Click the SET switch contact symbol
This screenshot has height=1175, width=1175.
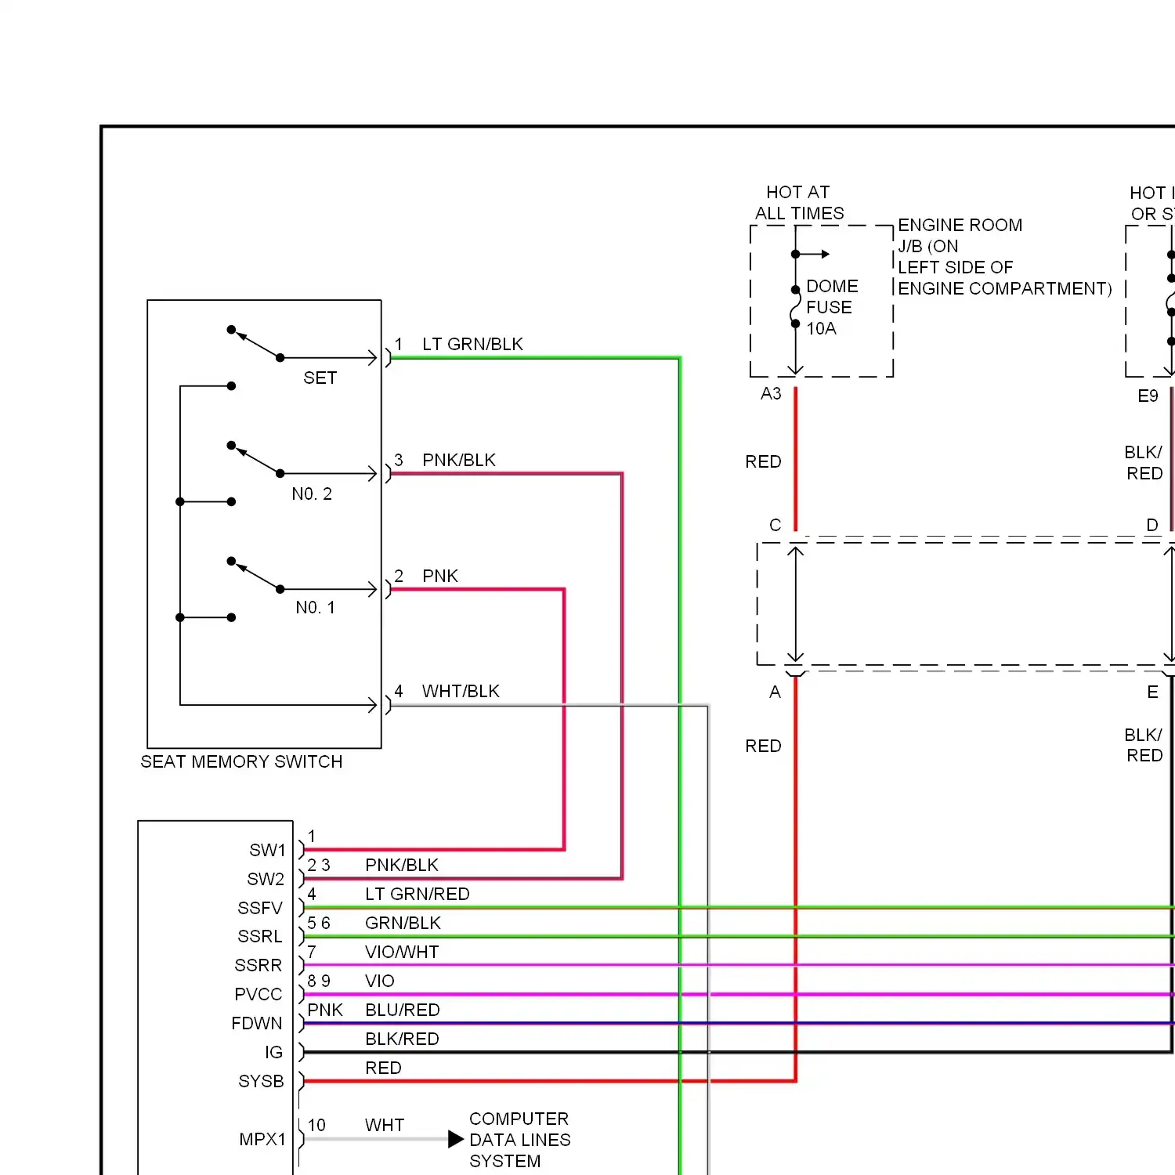[255, 343]
